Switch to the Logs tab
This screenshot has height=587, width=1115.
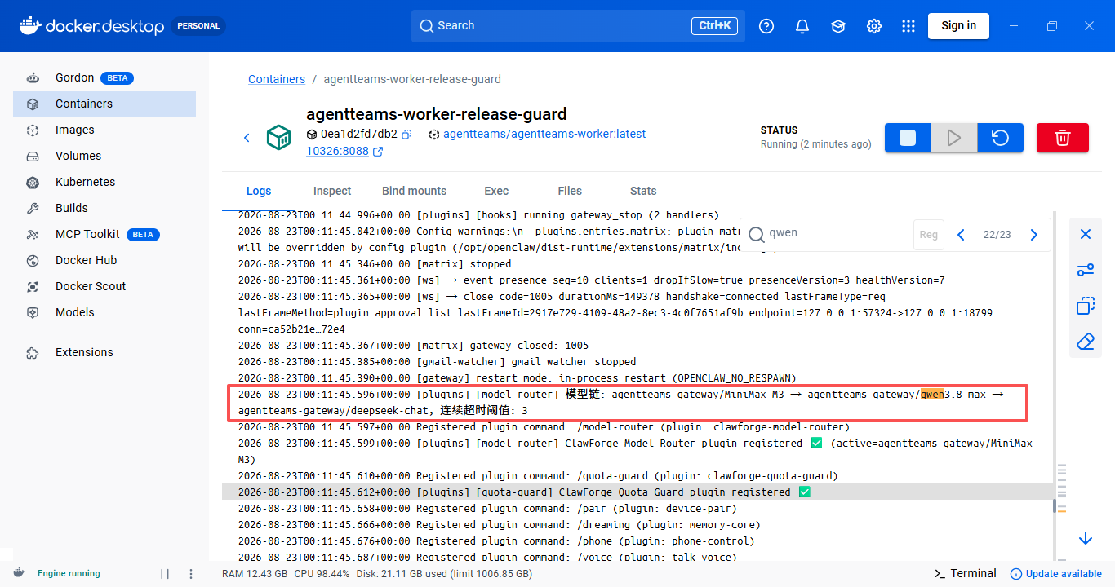(259, 191)
